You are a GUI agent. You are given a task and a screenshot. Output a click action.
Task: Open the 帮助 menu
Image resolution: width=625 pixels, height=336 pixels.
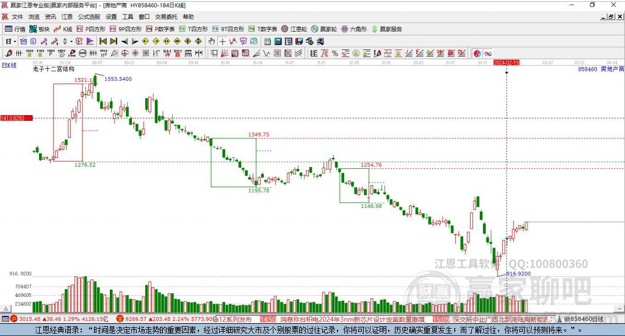tap(188, 16)
